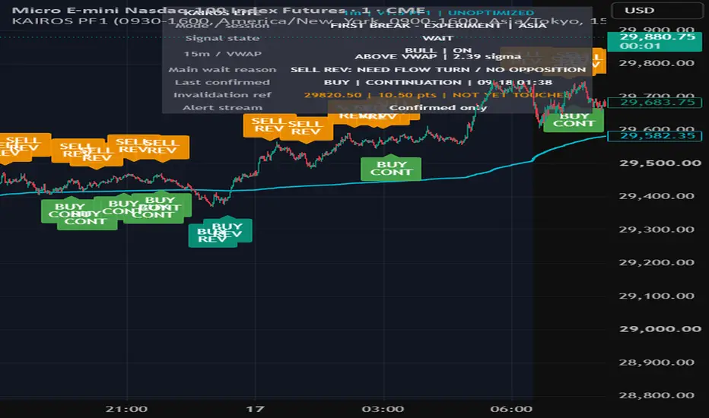Click the BUY CONT label below the 03:00 candles
709x418 pixels.
click(x=391, y=169)
